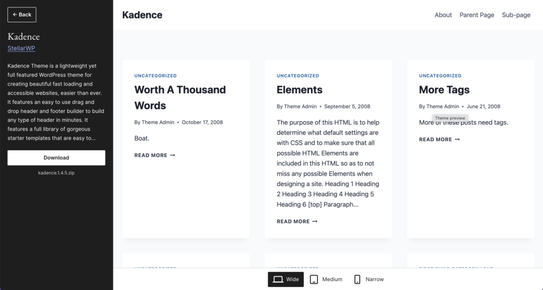
Task: Open Uncategorized category above Worth A Thousand Words
Action: pyautogui.click(x=155, y=76)
